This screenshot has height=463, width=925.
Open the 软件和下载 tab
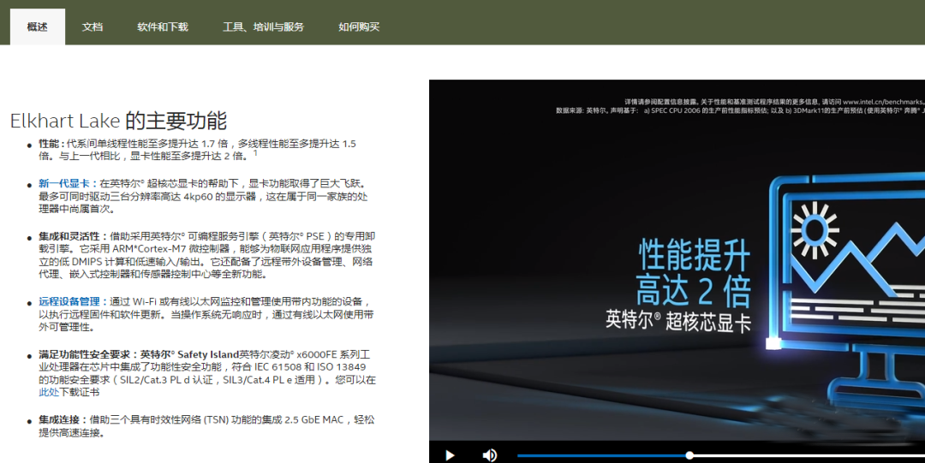(162, 27)
